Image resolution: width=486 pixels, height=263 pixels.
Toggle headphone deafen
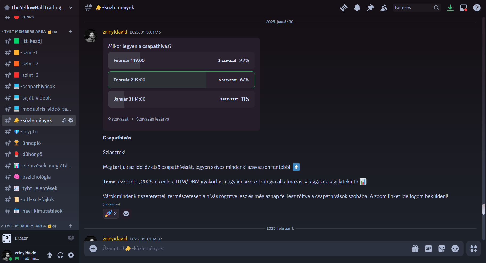pos(60,255)
